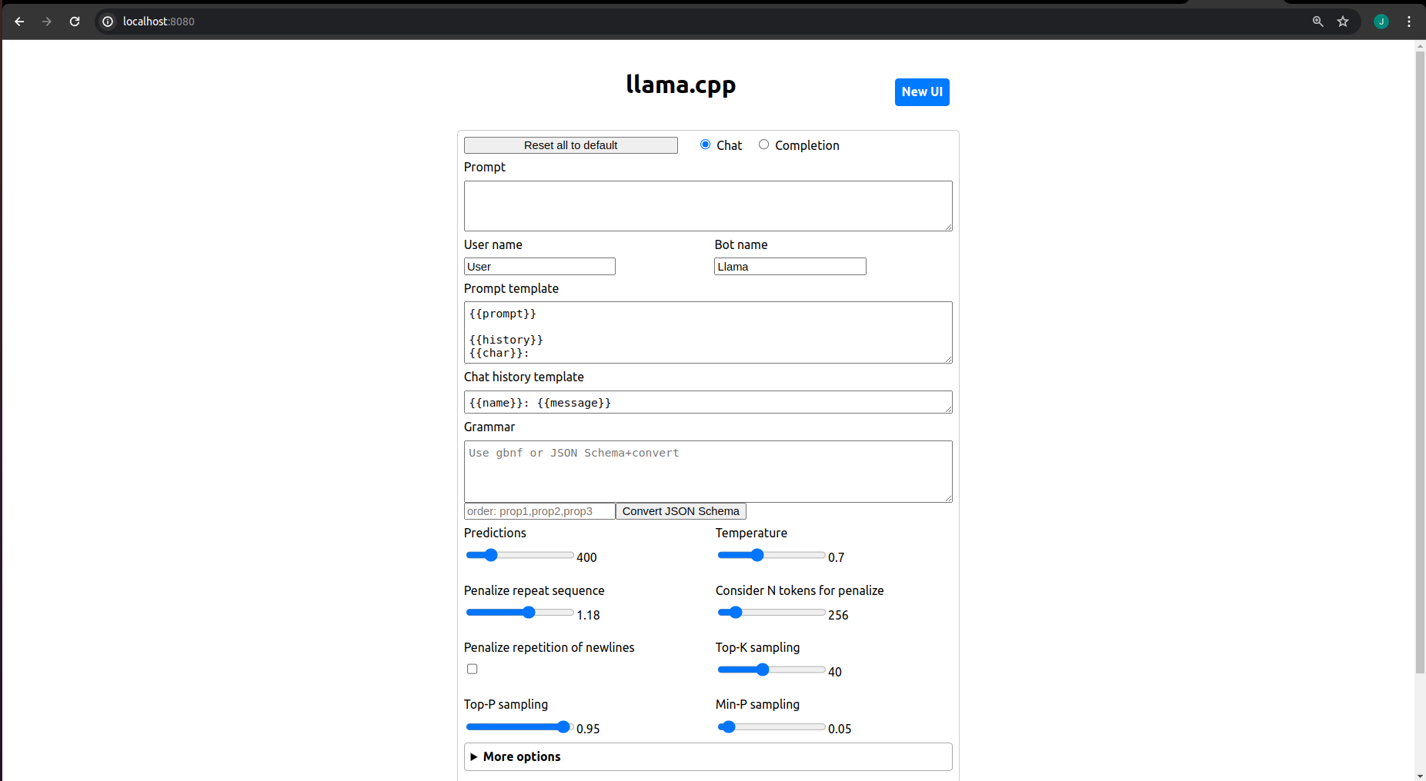Click inside the Prompt textarea
Image resolution: width=1426 pixels, height=781 pixels.
[707, 205]
